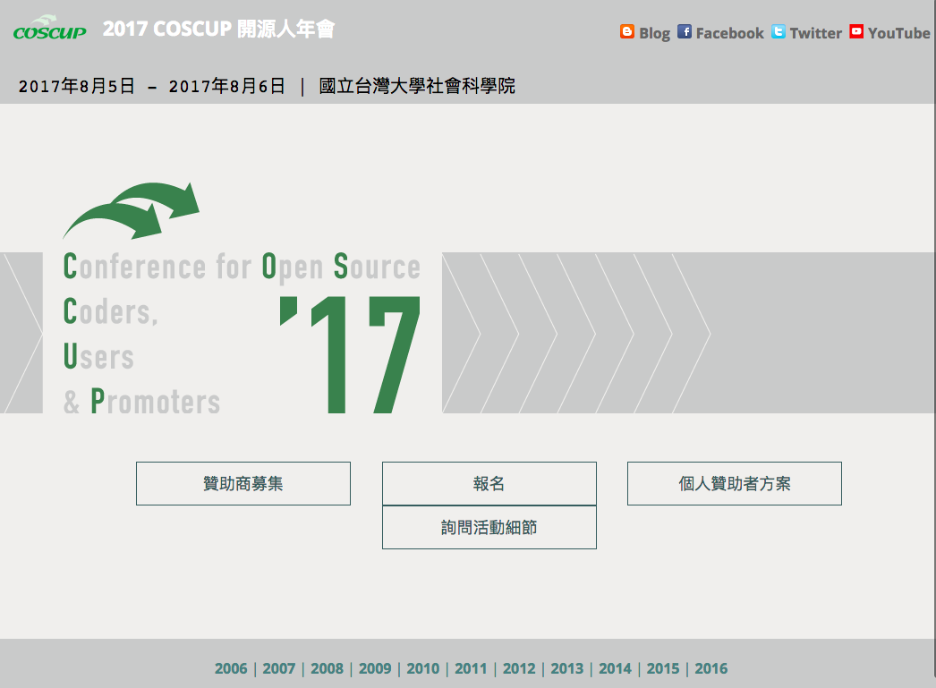Click the Users banner text
This screenshot has width=936, height=688.
click(98, 357)
